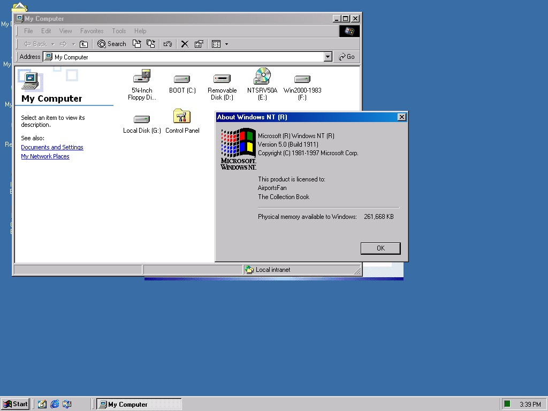Screen dimensions: 548x411
Task: Click inside the Address bar field
Action: 187,57
